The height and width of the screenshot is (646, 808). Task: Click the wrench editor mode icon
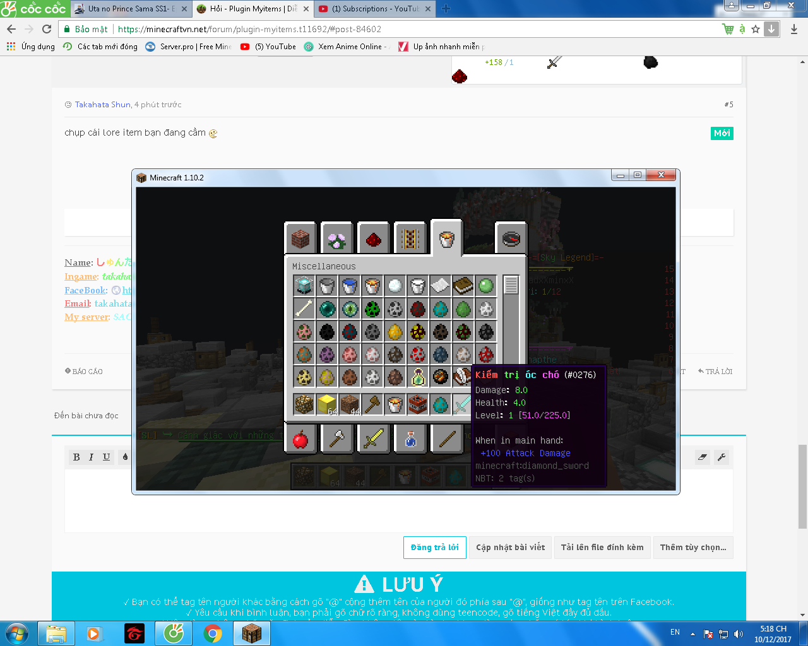coord(722,457)
